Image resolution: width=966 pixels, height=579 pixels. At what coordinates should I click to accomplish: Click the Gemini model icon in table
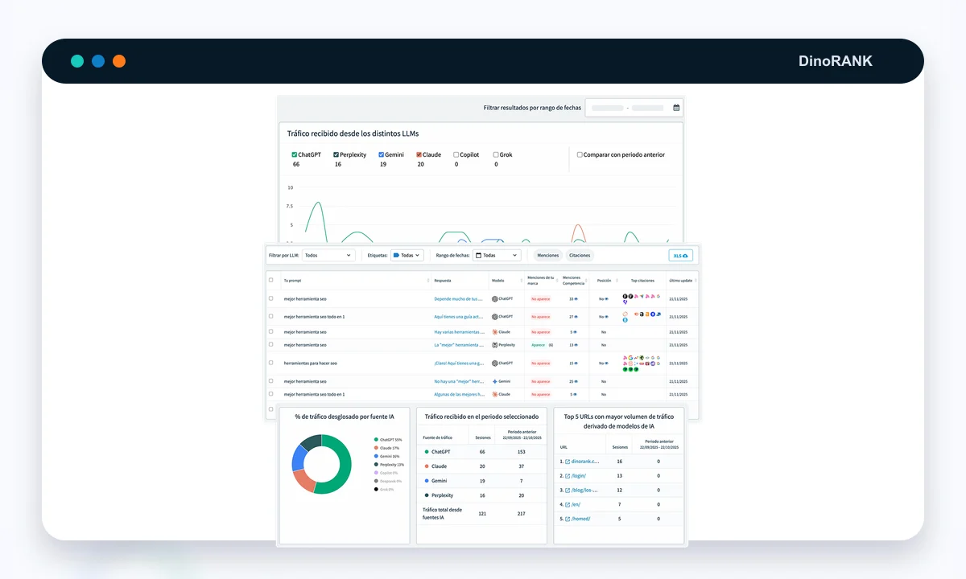click(x=495, y=381)
